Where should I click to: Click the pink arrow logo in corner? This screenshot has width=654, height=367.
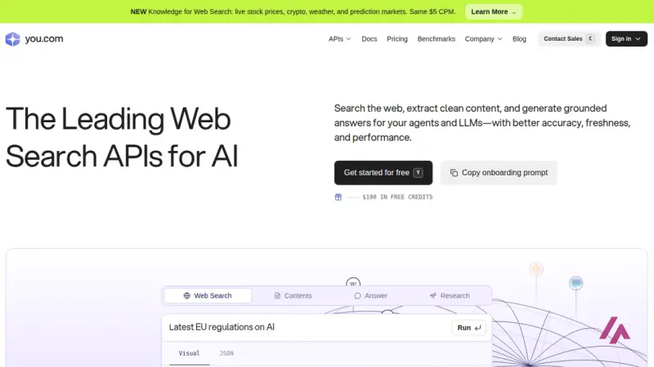(x=615, y=330)
